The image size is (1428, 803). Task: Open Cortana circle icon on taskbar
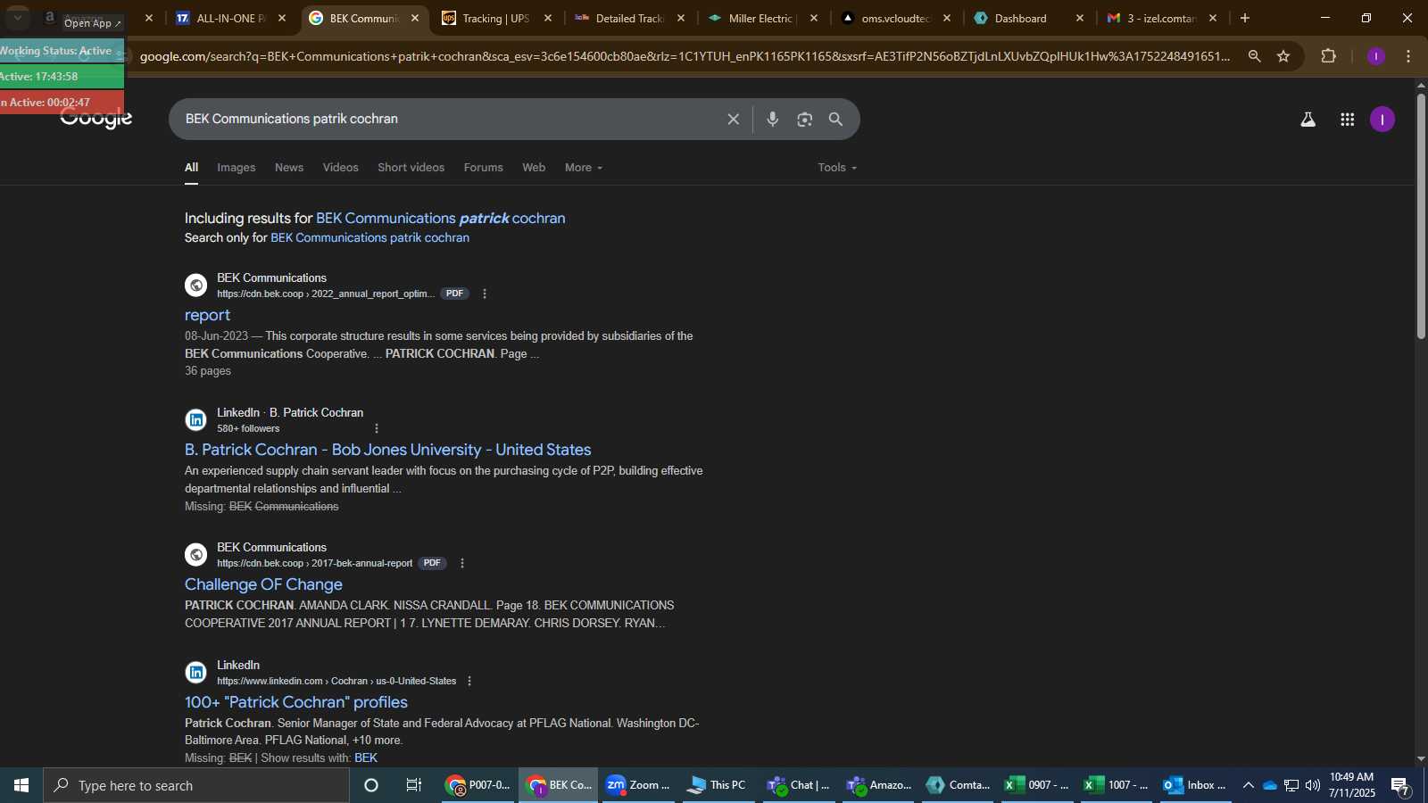pyautogui.click(x=371, y=785)
